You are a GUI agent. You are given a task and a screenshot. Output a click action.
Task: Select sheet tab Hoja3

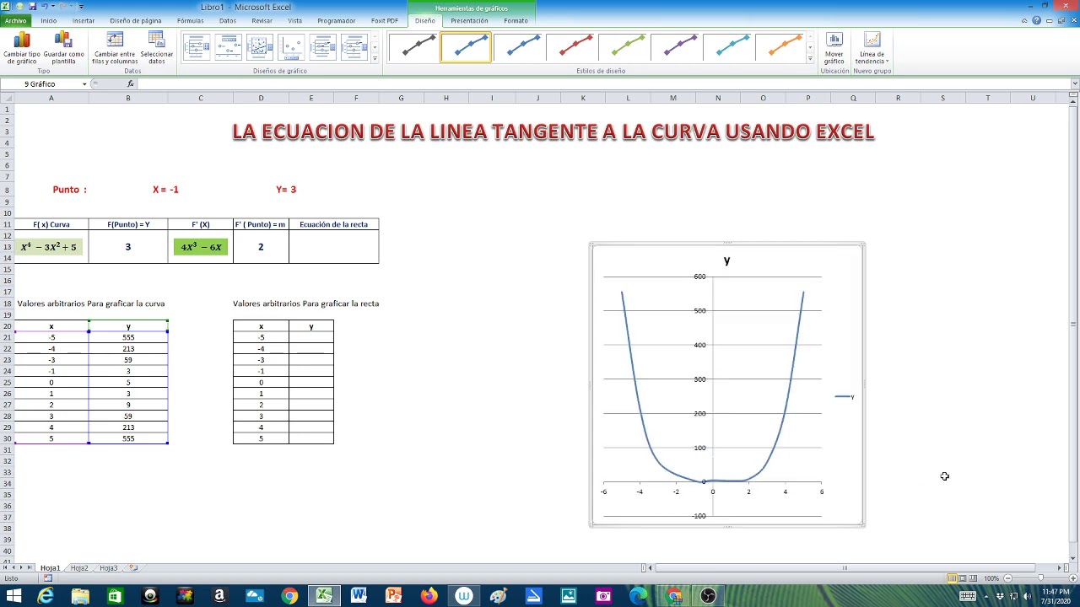tap(109, 568)
